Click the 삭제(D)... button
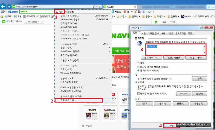This screenshot has width=215, height=130. [184, 94]
